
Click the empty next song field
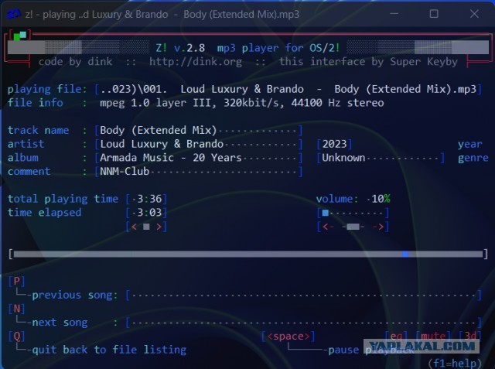pos(303,323)
